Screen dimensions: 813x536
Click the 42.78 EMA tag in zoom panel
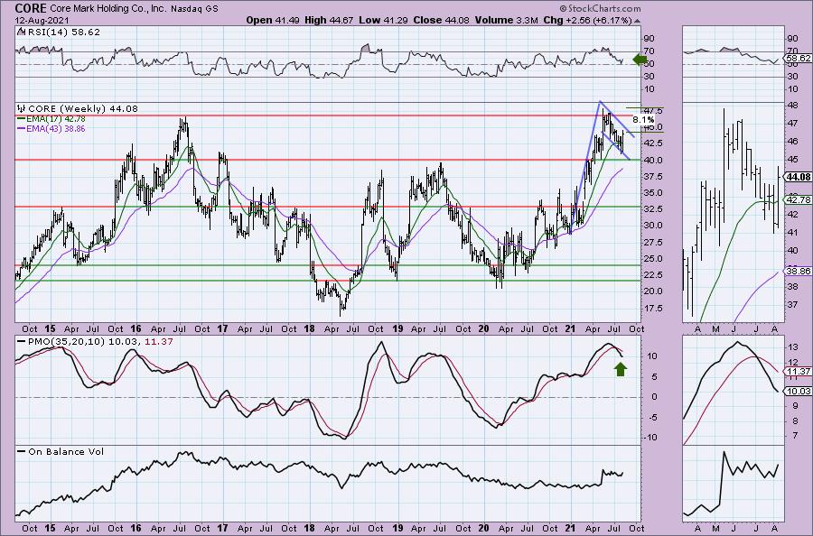[798, 199]
